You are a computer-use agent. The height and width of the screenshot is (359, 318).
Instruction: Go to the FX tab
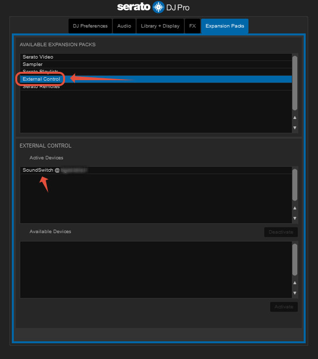click(192, 26)
